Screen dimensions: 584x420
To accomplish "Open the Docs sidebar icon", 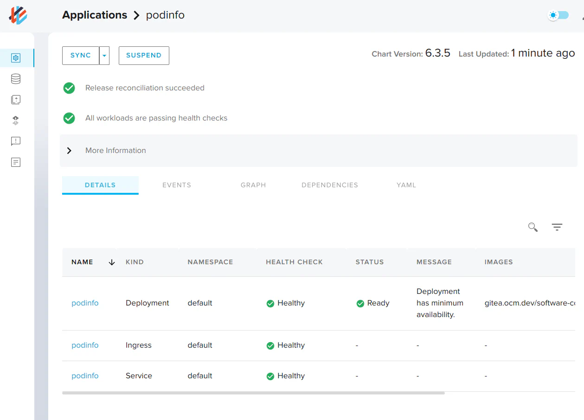I will (x=16, y=162).
